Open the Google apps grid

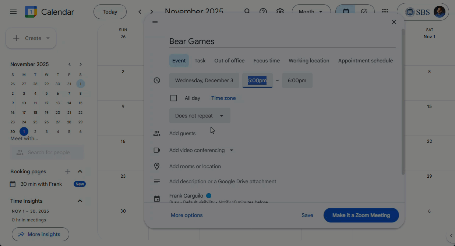(x=385, y=11)
